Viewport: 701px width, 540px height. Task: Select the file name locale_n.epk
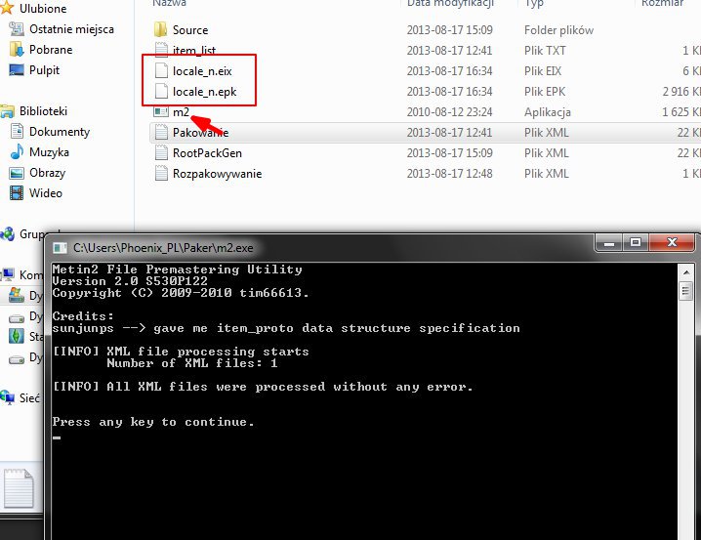(x=205, y=92)
